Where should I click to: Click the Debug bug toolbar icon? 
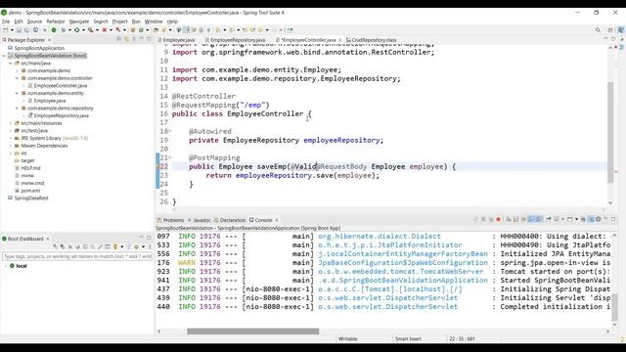click(63, 30)
